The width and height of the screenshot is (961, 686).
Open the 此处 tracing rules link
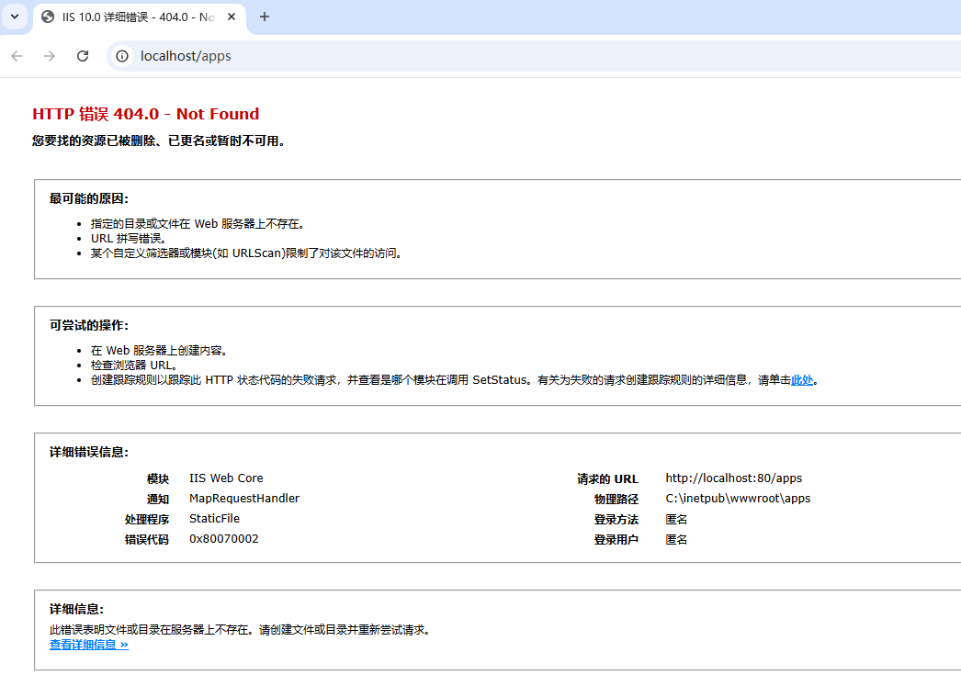click(802, 380)
